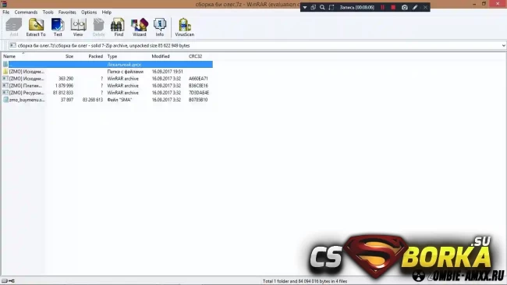Open the File menu

pos(5,12)
